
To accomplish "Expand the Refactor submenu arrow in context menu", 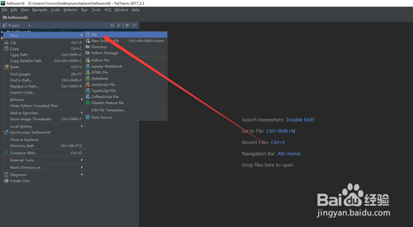I will point(82,99).
